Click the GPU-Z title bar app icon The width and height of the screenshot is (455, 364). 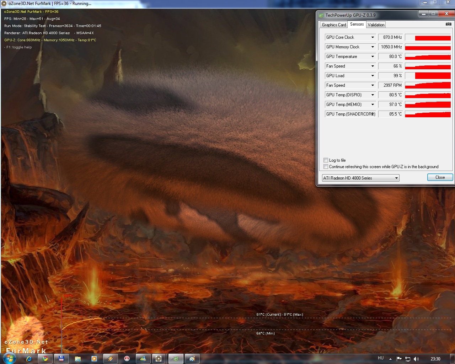pos(321,15)
